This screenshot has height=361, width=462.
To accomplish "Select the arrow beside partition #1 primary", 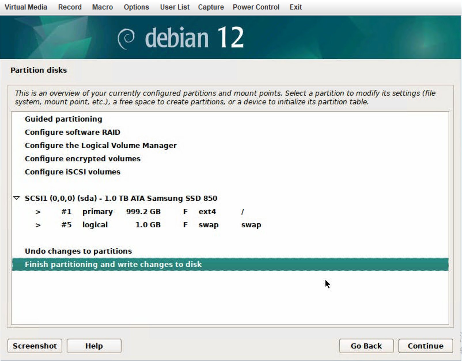I will tap(38, 212).
